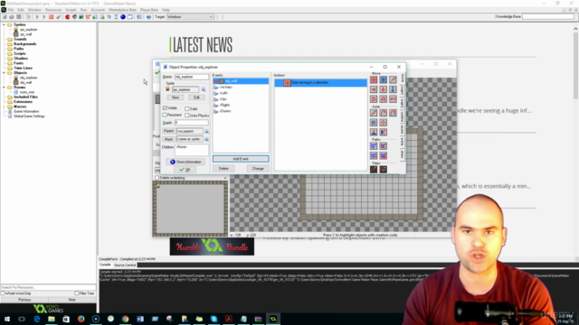Viewport: 579px width, 325px height.
Task: Select the Move Towards Point action icon
Action: pos(393,79)
